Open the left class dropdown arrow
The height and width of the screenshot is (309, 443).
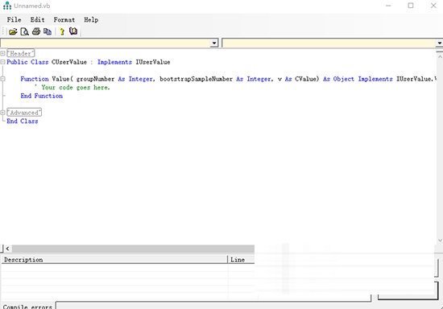(x=214, y=43)
